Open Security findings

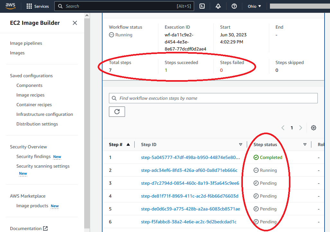coord(33,157)
